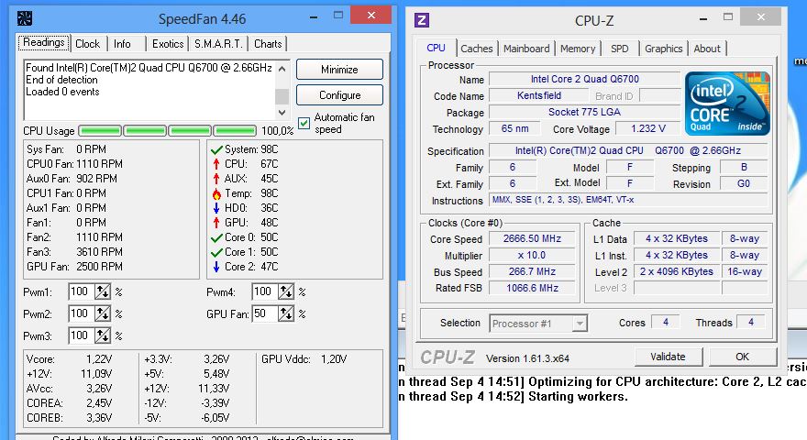Adjust the Pwm3 spinner arrows
The image size is (807, 440).
coord(103,335)
